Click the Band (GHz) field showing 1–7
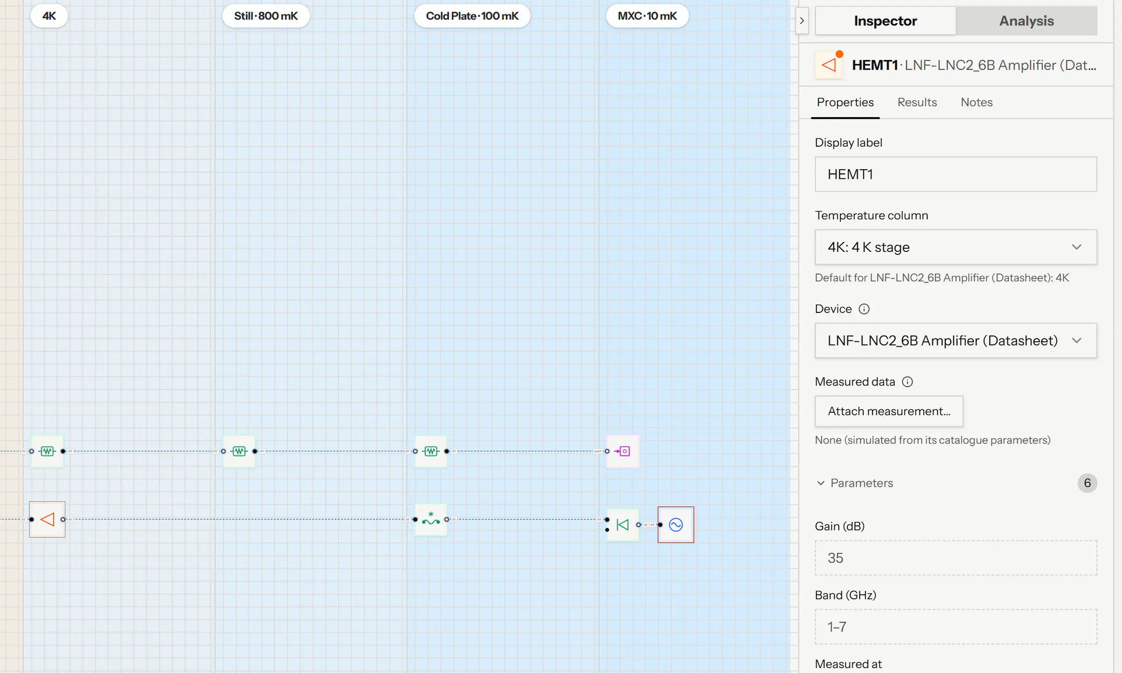 point(956,627)
